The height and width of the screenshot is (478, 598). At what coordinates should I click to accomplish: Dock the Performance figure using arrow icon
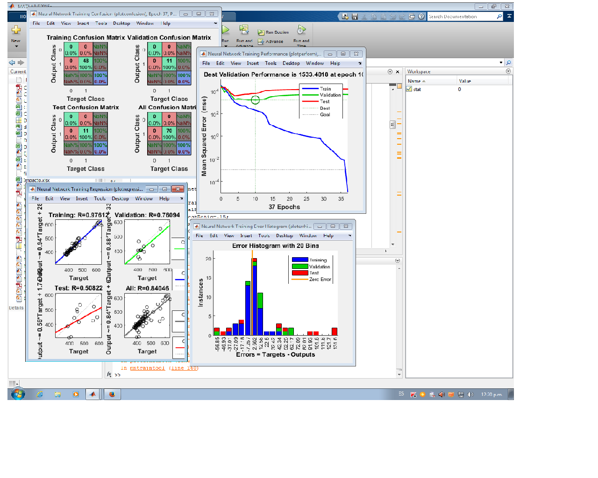point(360,63)
